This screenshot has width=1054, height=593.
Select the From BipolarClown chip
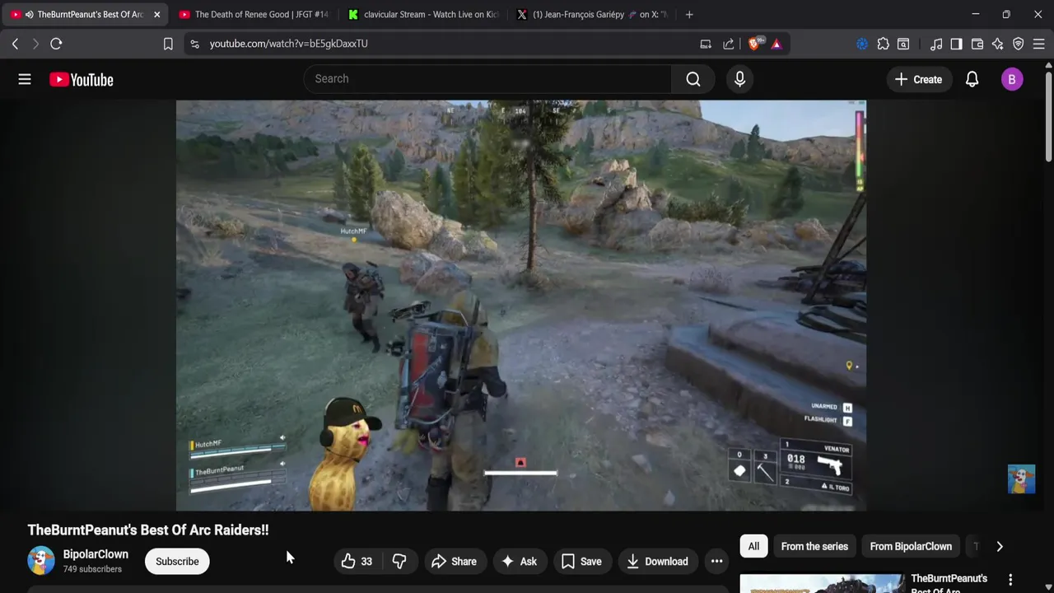pos(911,546)
